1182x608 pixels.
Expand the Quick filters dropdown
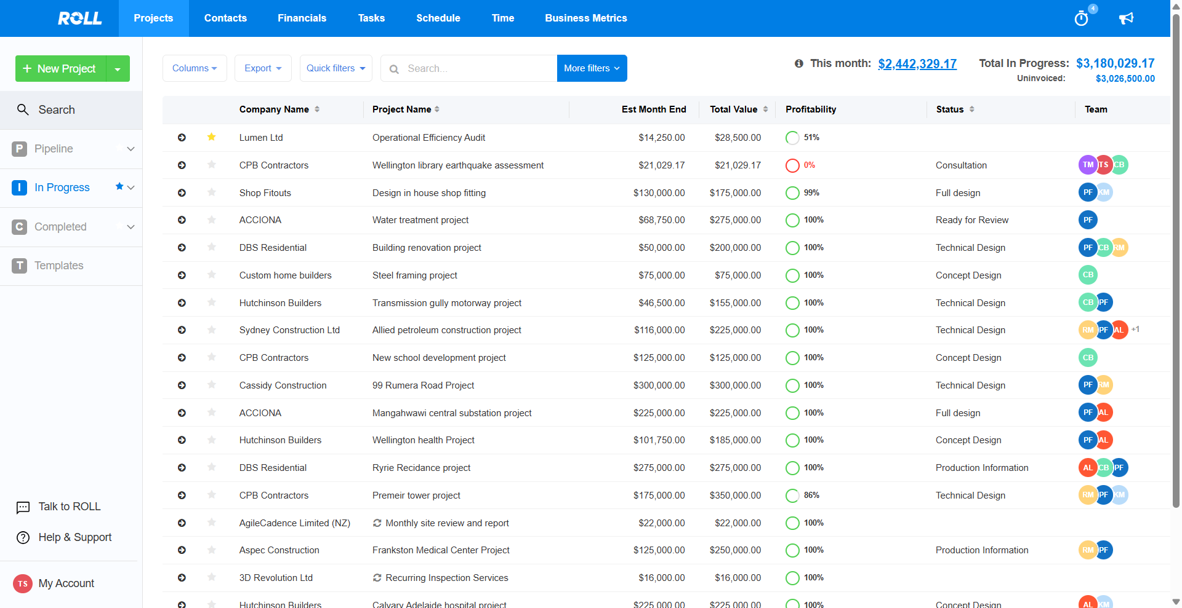click(x=336, y=68)
